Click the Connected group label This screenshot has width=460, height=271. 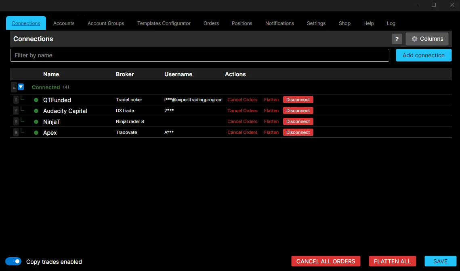coord(46,87)
